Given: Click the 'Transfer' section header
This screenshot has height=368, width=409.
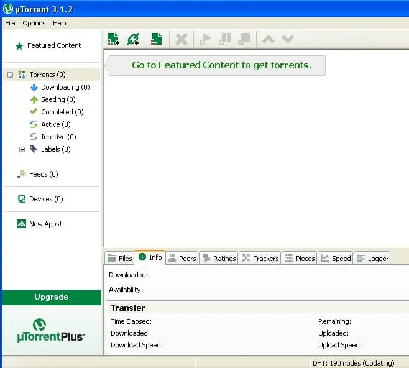Looking at the screenshot, I should pyautogui.click(x=128, y=308).
